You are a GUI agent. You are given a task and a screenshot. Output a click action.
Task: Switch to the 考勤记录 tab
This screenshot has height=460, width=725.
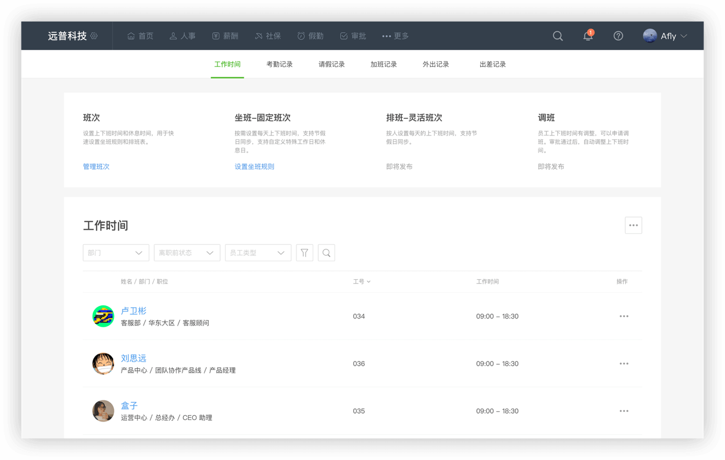pos(279,64)
